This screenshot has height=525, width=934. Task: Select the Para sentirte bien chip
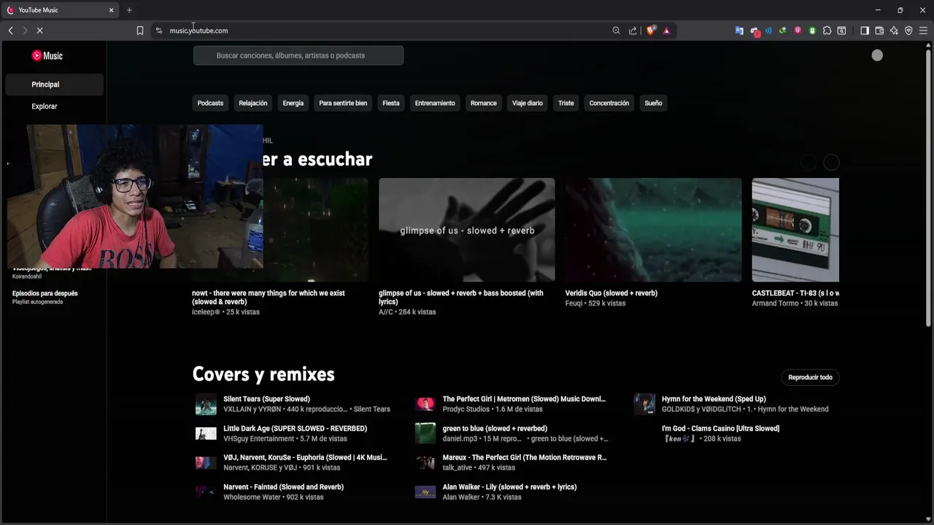(x=343, y=103)
